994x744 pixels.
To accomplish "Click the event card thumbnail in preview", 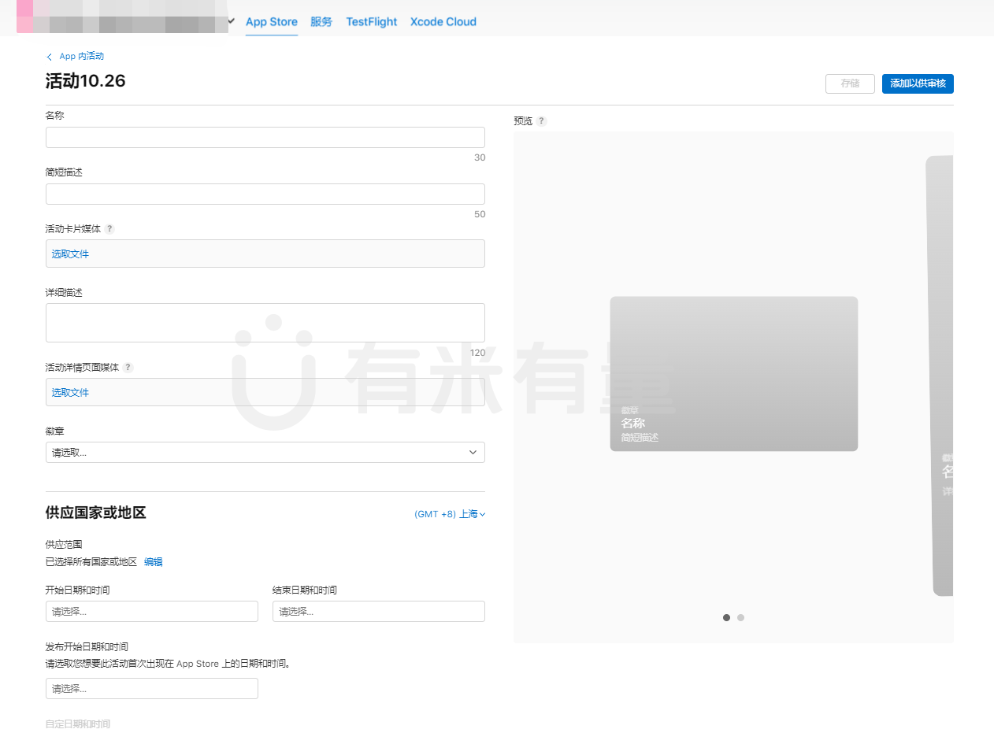I will (734, 374).
